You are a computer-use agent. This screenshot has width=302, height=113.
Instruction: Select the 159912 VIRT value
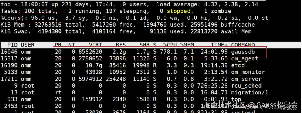pos(92,99)
